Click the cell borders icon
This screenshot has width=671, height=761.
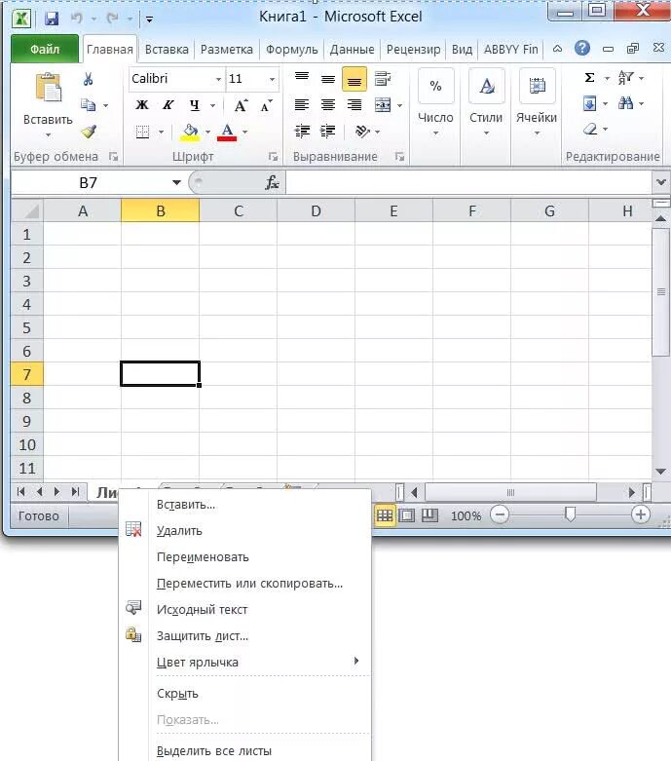[142, 132]
